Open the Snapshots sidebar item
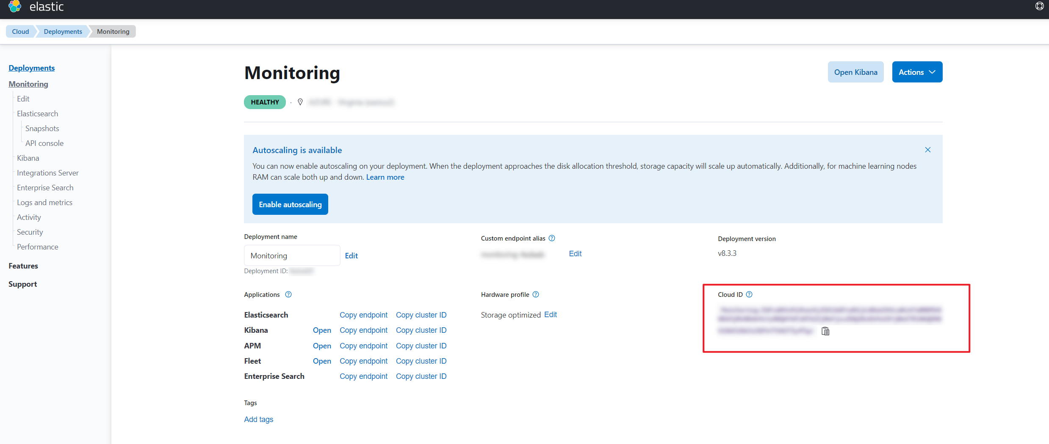The height and width of the screenshot is (444, 1049). click(42, 129)
